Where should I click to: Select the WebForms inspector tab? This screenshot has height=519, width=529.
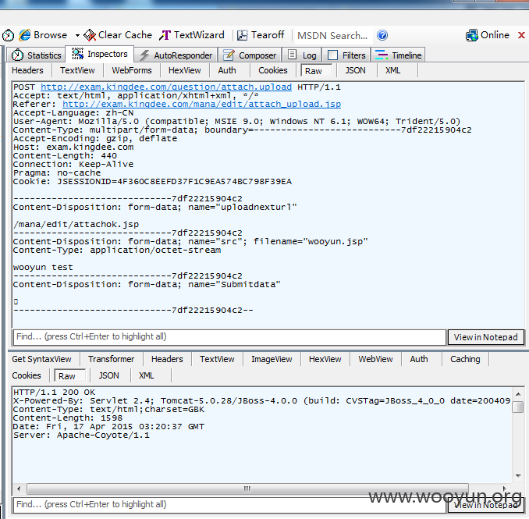click(x=132, y=70)
